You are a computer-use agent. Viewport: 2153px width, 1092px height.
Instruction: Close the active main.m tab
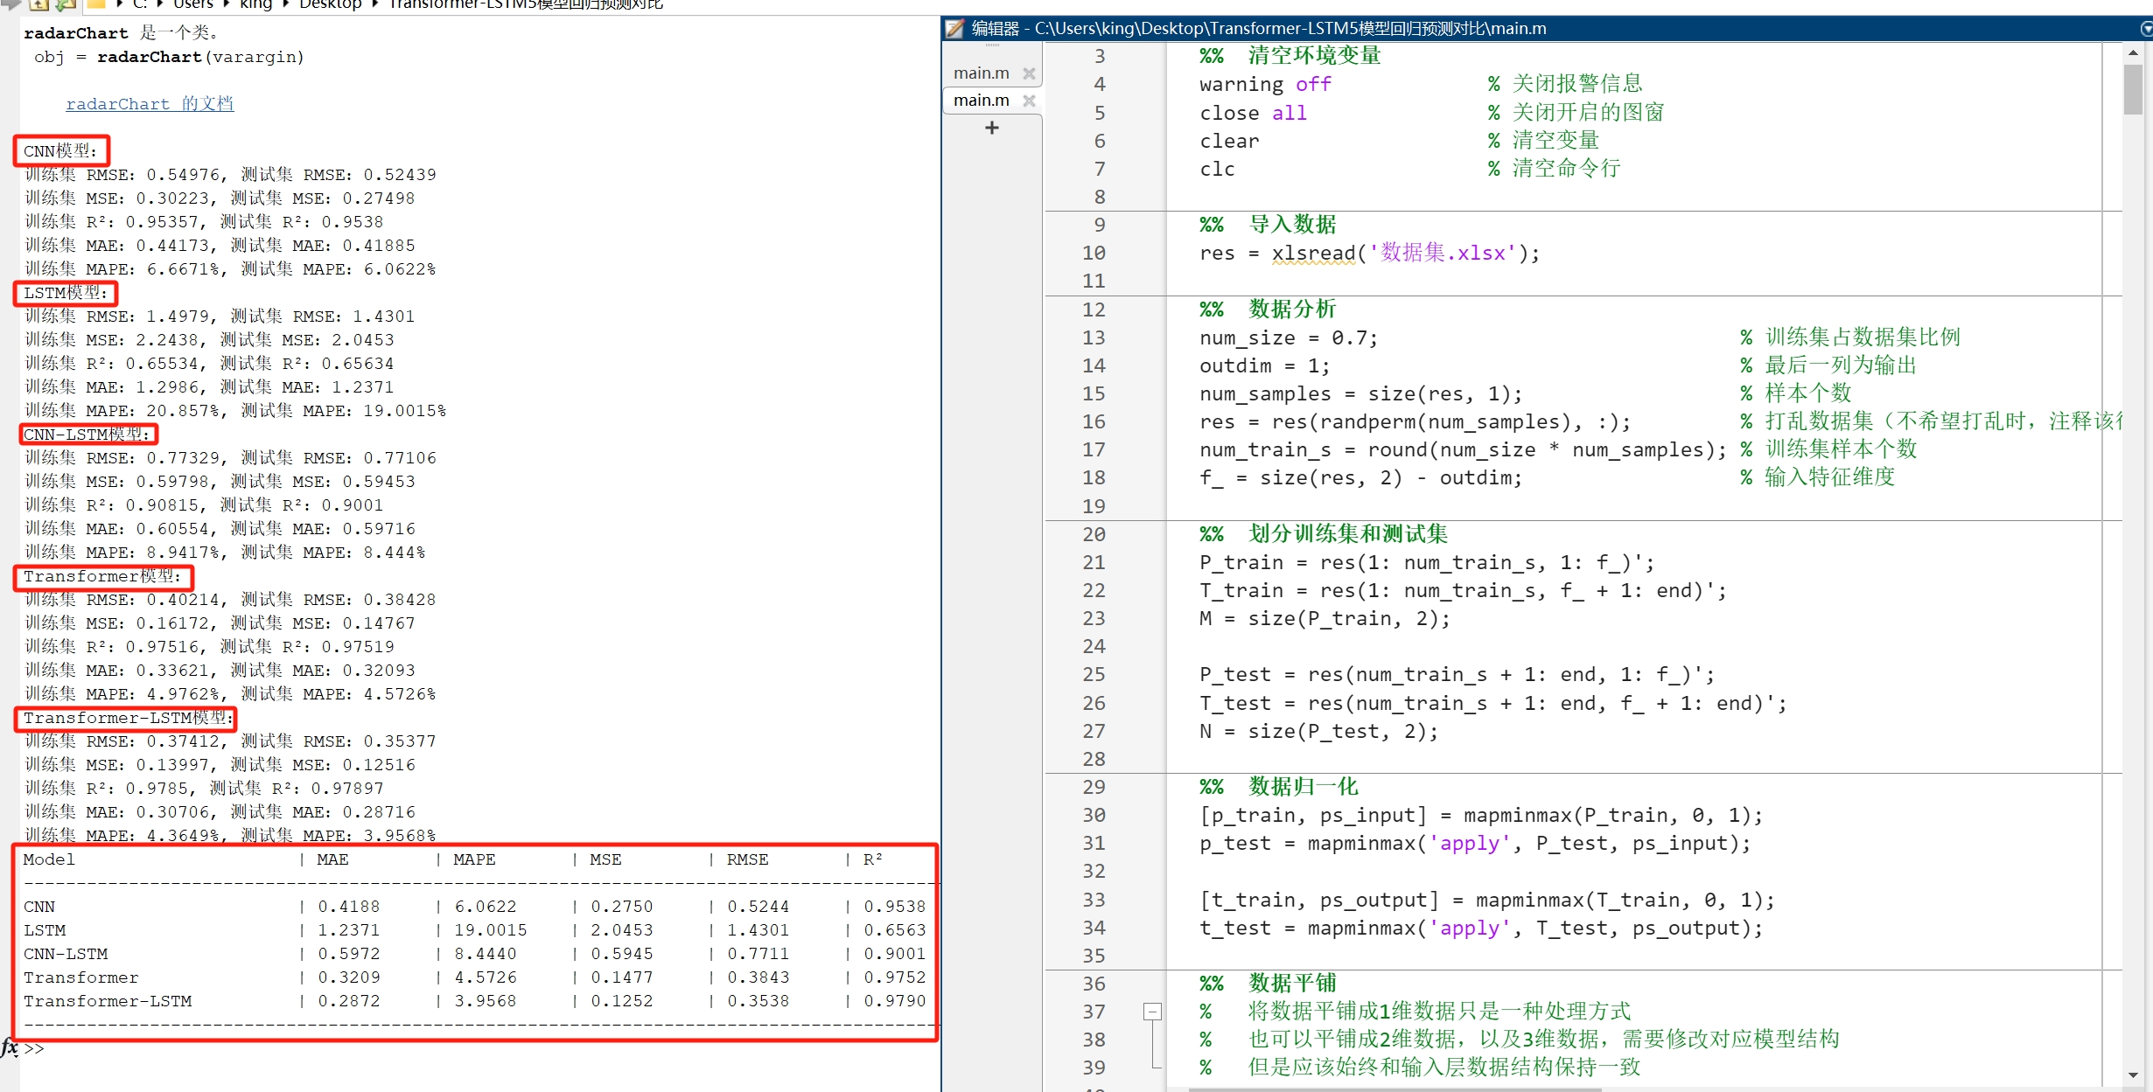pos(1030,101)
